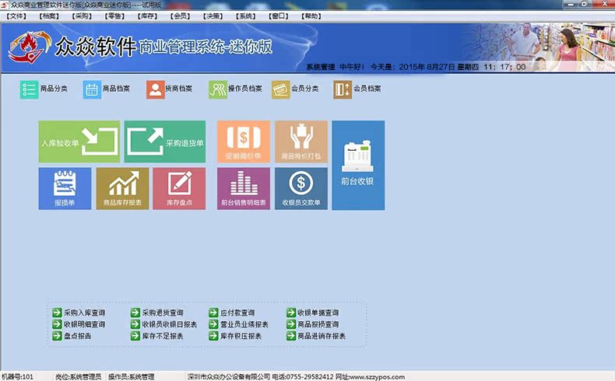Screen dimensions: 615x381
Task: Minimize the application window
Action: 571,4
